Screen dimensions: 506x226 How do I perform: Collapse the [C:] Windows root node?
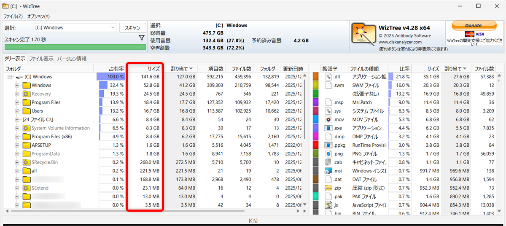(9, 77)
